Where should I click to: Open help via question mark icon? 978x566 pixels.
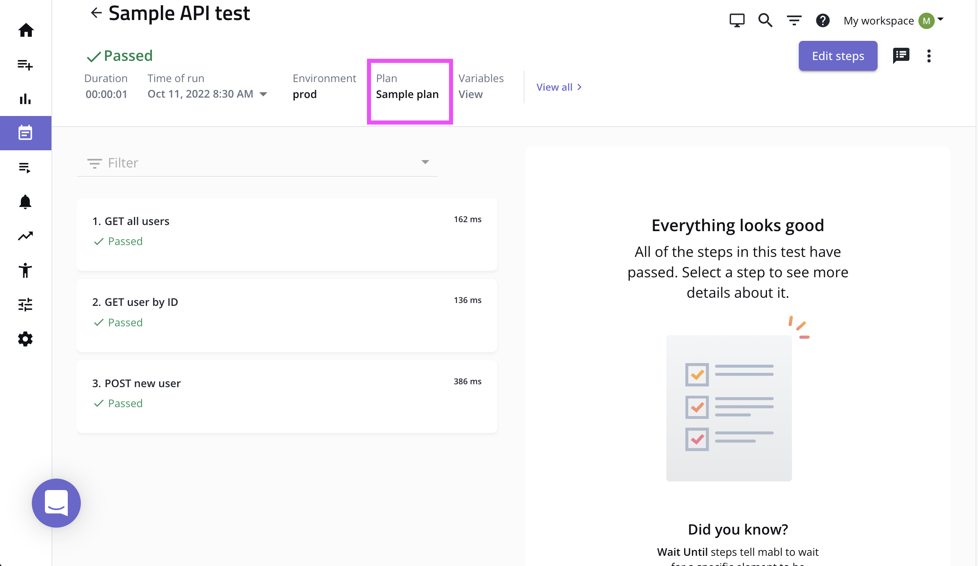(x=822, y=20)
